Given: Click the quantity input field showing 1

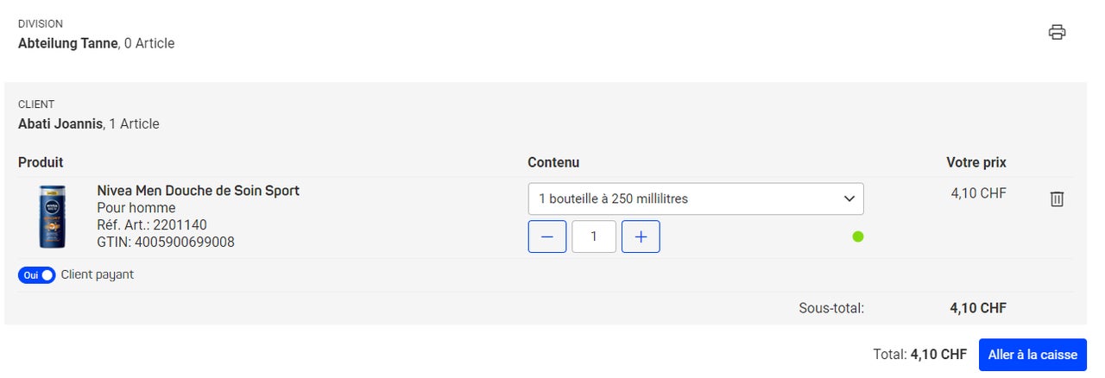Looking at the screenshot, I should [x=594, y=236].
